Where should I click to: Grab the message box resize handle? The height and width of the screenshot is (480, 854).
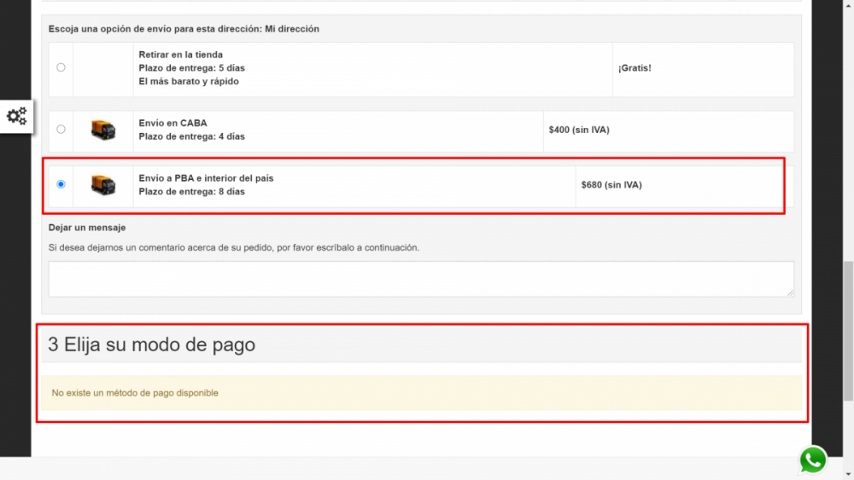point(790,292)
